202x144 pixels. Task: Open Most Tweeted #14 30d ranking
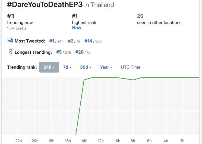(x=88, y=41)
